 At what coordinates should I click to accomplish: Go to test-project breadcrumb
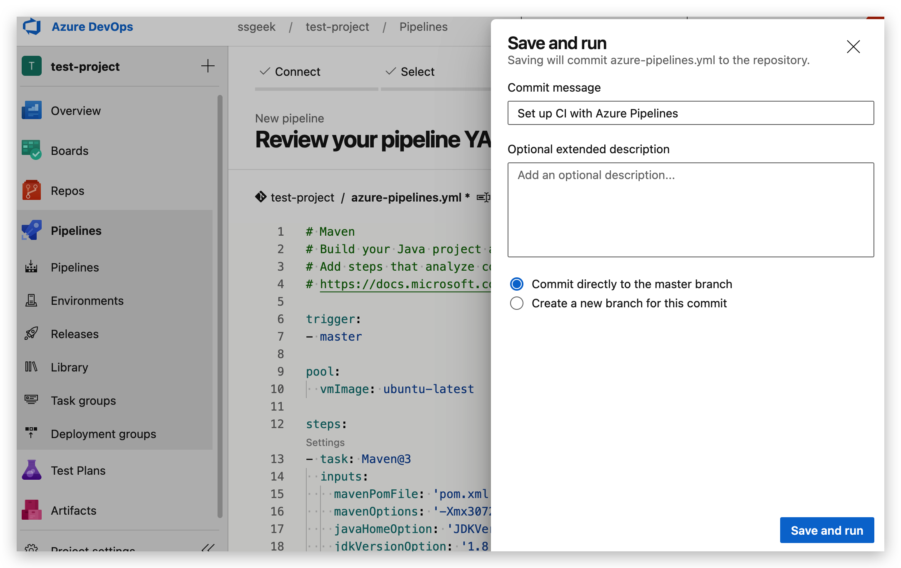337,27
